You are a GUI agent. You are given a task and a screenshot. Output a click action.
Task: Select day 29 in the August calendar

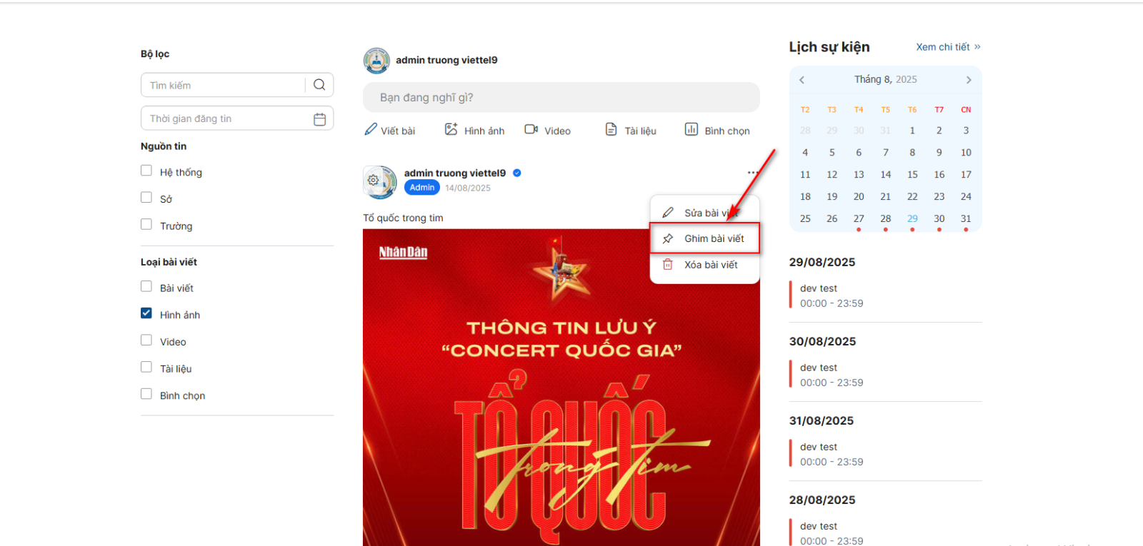tap(912, 218)
